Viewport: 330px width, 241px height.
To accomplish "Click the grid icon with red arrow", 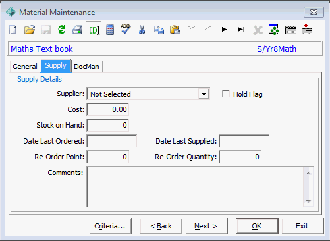I will coord(307,30).
